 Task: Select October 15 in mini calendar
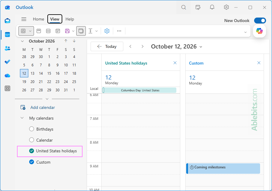tap(49, 73)
